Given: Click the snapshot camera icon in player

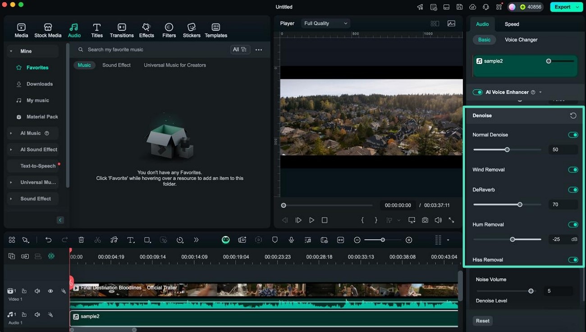Looking at the screenshot, I should 425,220.
